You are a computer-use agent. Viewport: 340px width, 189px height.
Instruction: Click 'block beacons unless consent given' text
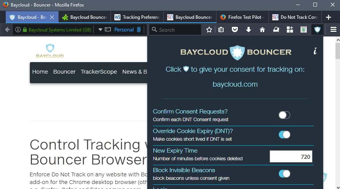coord(191,178)
